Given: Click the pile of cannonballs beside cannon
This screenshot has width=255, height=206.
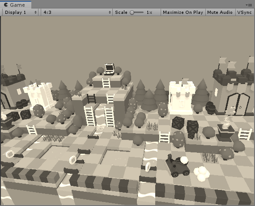Looking at the screenshot, I should (202, 174).
